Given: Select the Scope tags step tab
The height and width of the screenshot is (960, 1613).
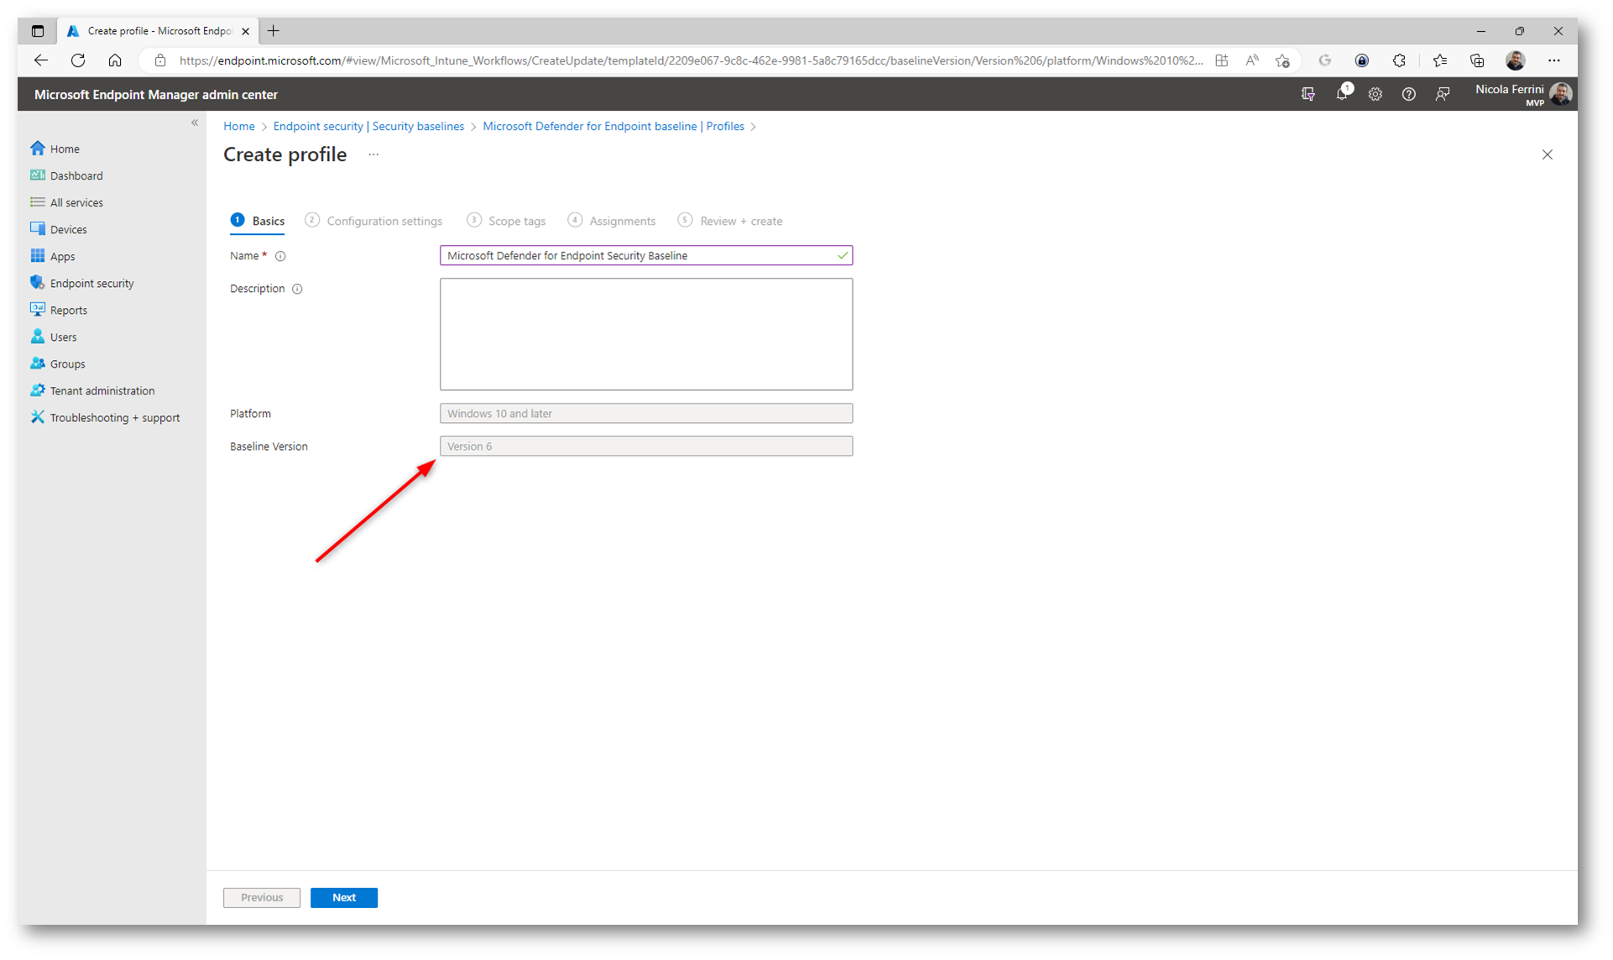Looking at the screenshot, I should click(506, 221).
